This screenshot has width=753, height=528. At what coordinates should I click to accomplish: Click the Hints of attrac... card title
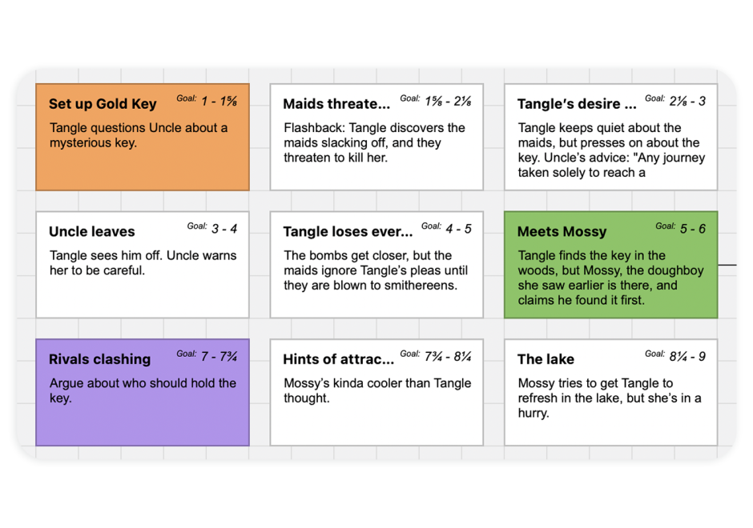[x=338, y=360]
